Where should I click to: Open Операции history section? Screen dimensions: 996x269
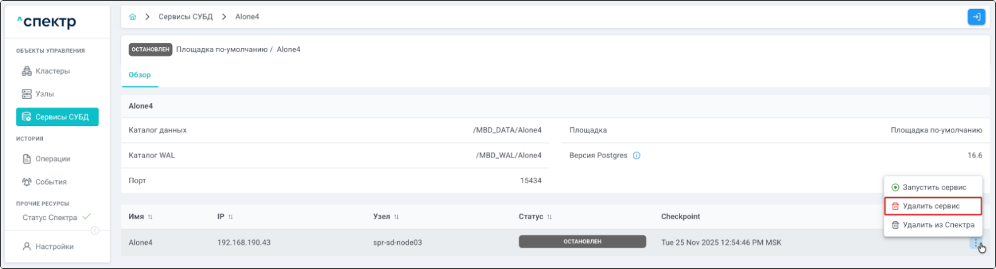(x=52, y=159)
